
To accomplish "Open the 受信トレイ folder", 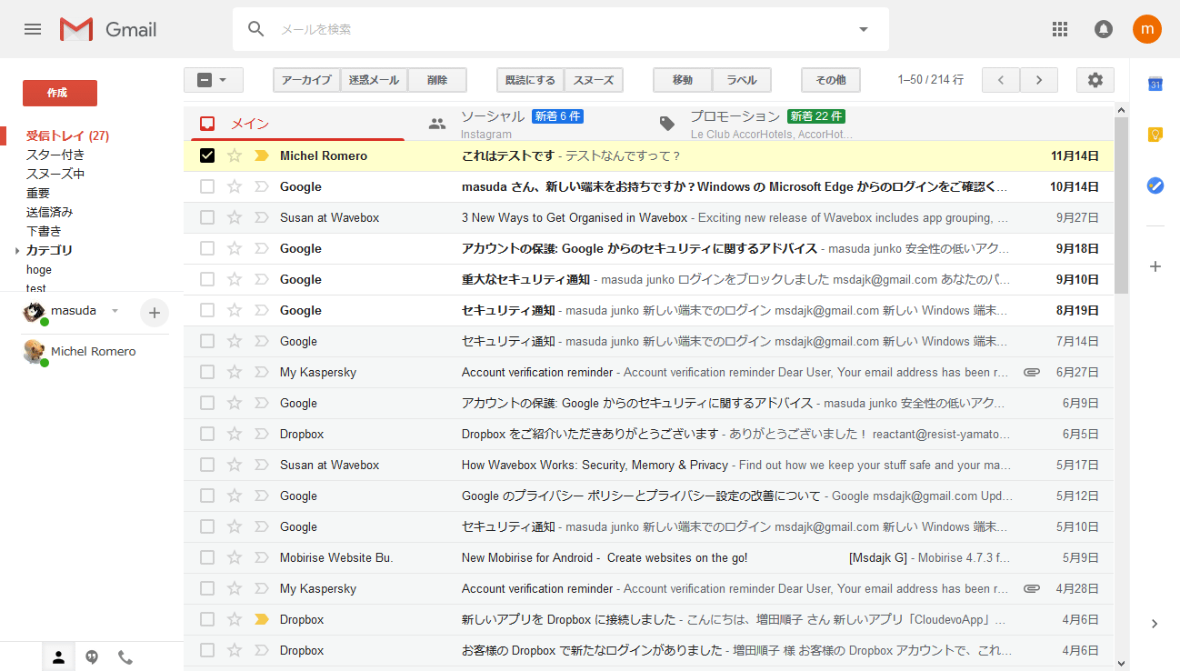I will click(x=67, y=136).
